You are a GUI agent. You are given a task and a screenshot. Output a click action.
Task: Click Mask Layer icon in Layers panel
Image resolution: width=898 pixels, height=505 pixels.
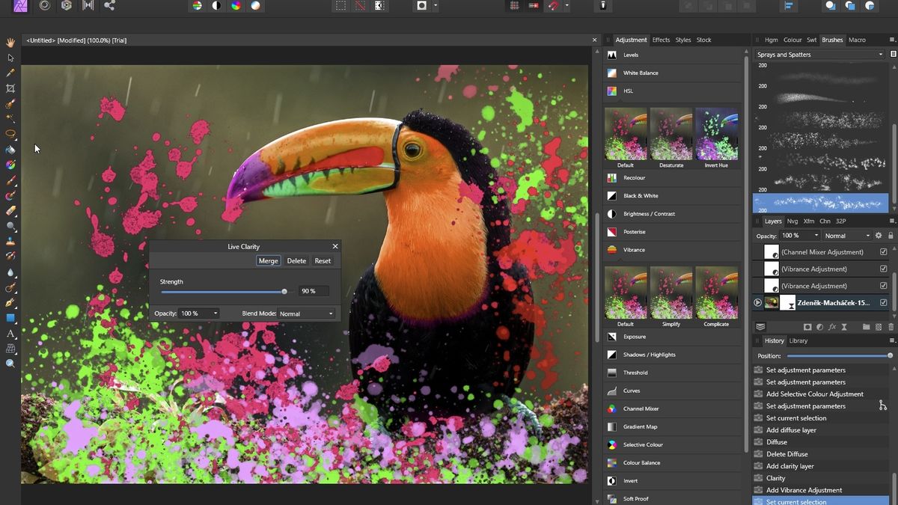click(807, 327)
